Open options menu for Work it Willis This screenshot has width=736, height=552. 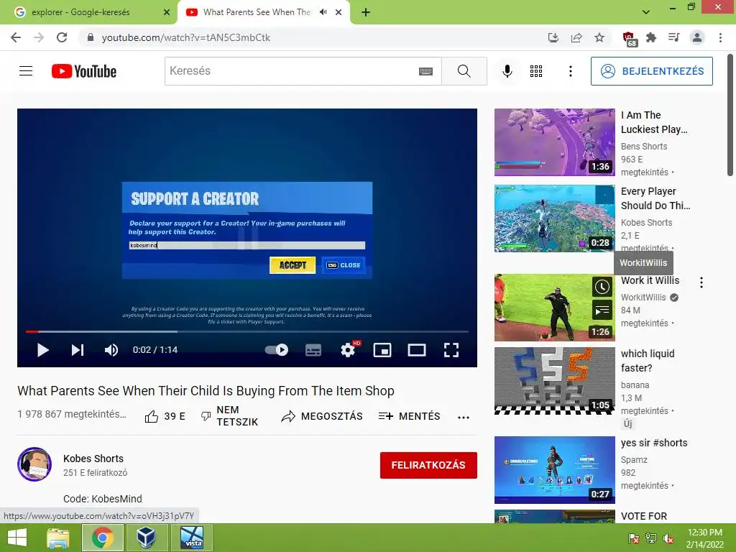point(701,282)
